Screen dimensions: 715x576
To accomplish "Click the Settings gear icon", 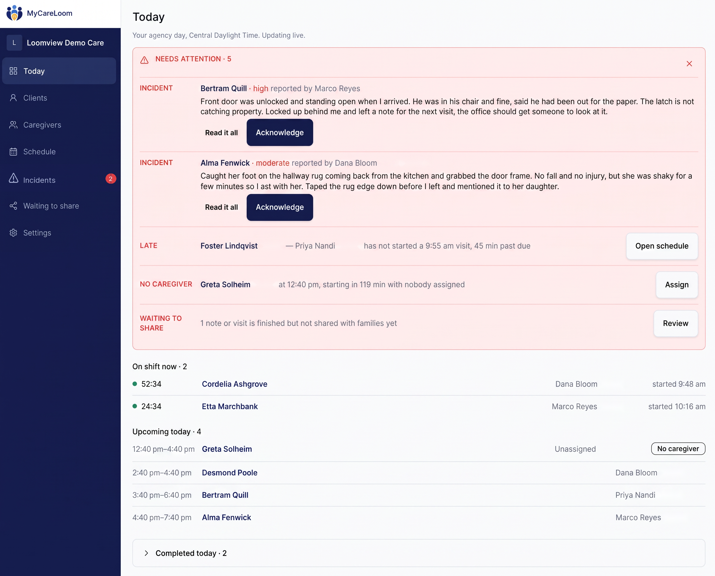I will 13,232.
